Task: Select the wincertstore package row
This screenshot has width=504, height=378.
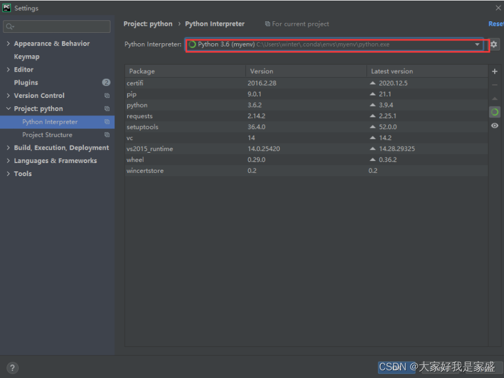Action: [x=306, y=170]
